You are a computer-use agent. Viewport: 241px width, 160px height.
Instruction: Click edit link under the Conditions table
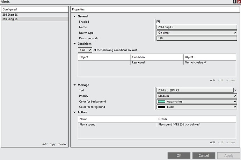221,80
